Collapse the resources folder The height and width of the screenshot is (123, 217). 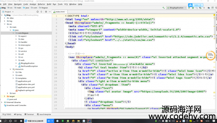pos(10,69)
